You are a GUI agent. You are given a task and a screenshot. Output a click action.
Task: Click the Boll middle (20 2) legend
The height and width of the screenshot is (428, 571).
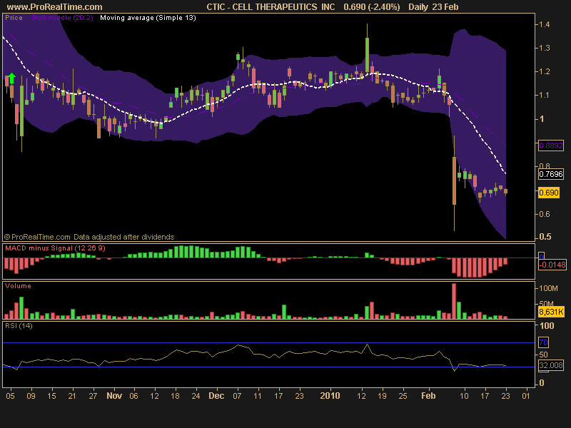[62, 18]
